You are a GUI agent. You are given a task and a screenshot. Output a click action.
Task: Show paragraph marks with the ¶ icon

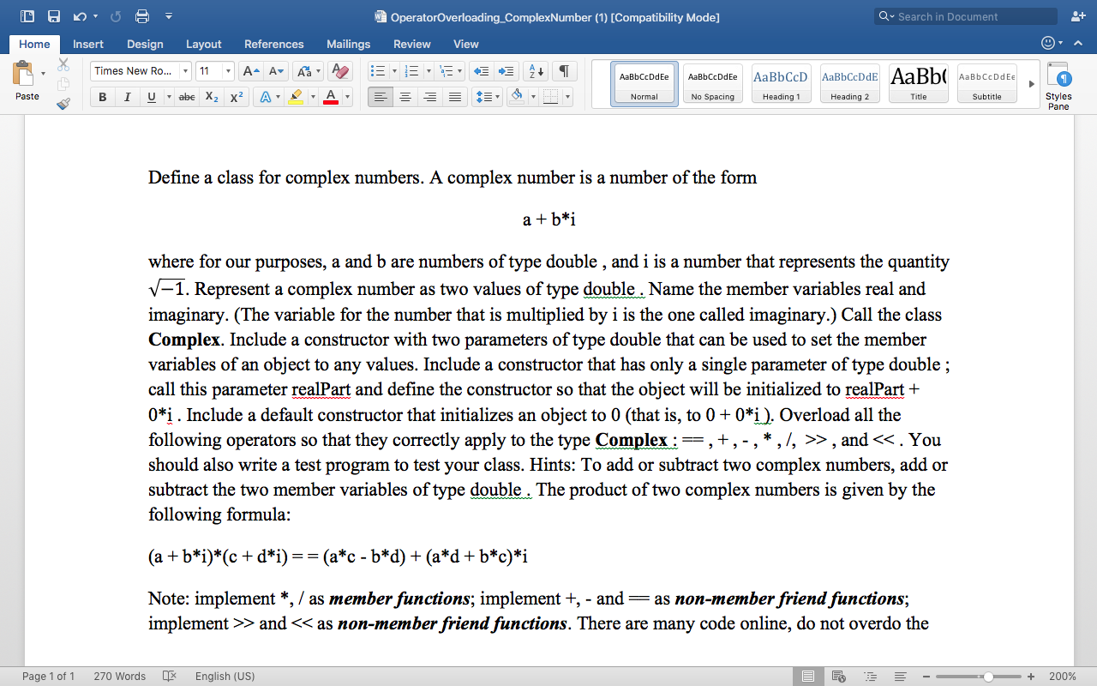(564, 70)
